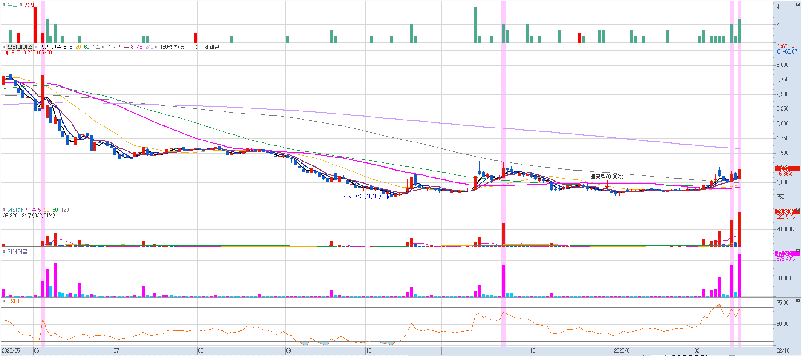
Task: Click the 거래량 indicator label
Action: tap(15, 210)
